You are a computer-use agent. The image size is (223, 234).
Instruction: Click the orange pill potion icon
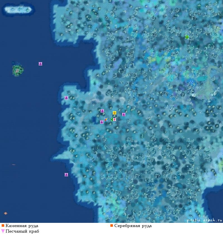pos(106,120)
